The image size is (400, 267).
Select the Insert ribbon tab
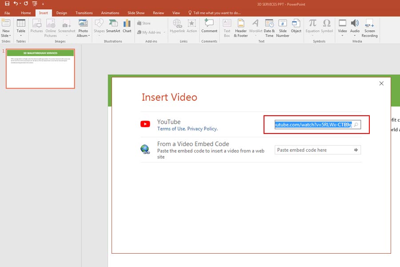pos(44,13)
